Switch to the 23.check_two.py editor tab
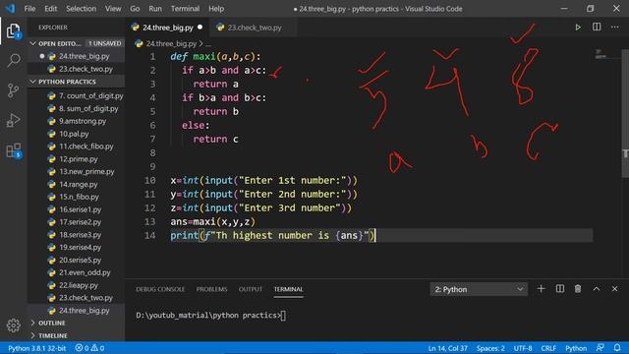The image size is (629, 354). pyautogui.click(x=254, y=28)
